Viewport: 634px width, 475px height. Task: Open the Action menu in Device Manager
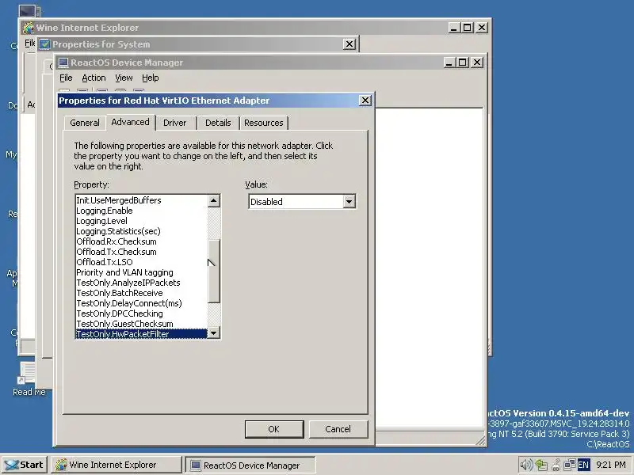click(94, 78)
